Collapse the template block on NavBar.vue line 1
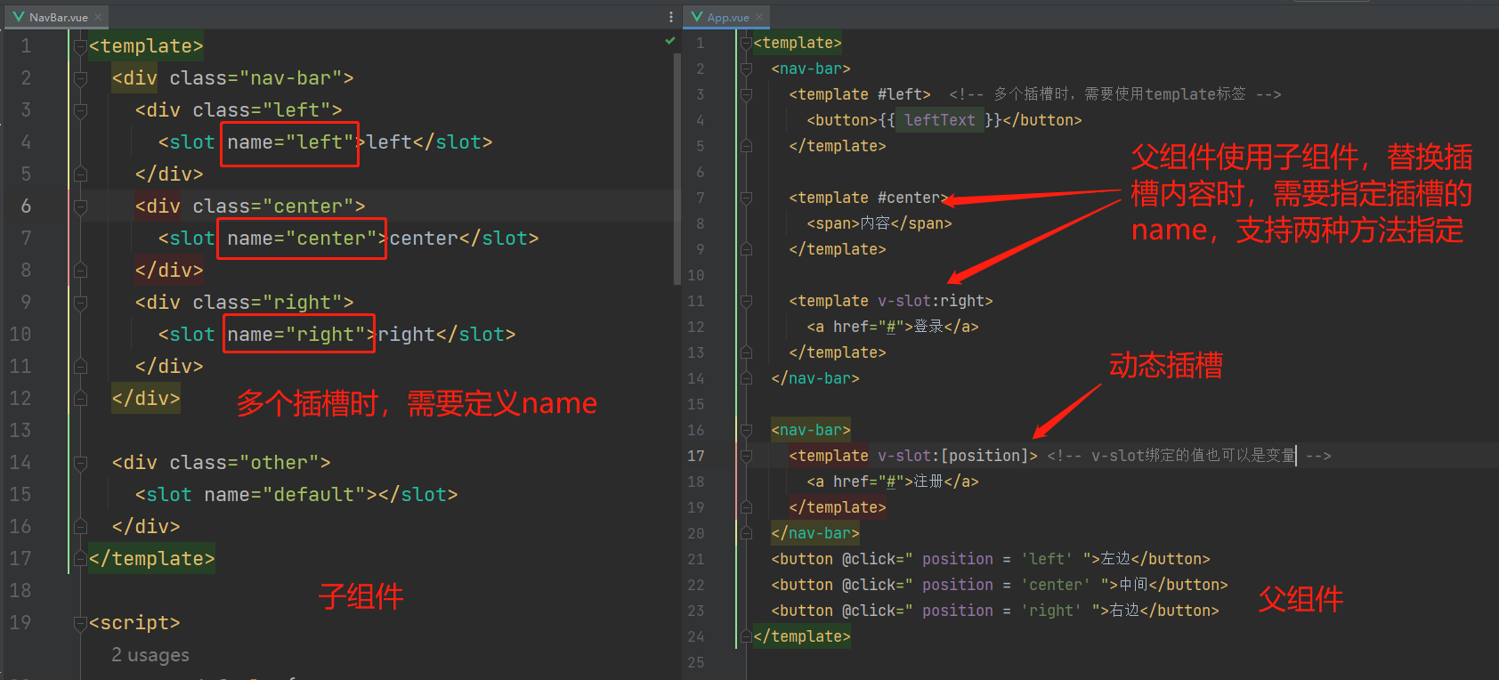The height and width of the screenshot is (680, 1499). coord(80,46)
